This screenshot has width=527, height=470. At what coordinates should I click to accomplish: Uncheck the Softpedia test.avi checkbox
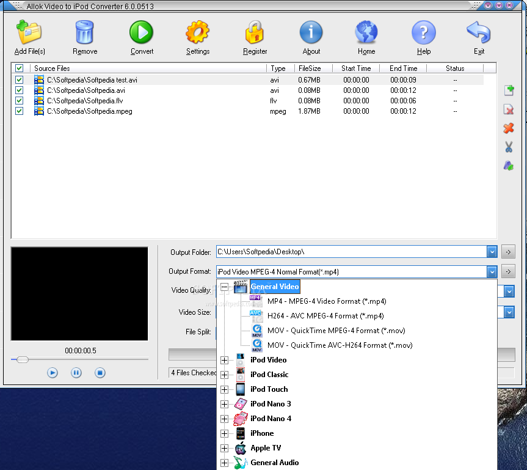(19, 79)
